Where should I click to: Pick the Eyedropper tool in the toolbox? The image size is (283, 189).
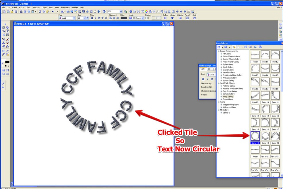(7, 51)
